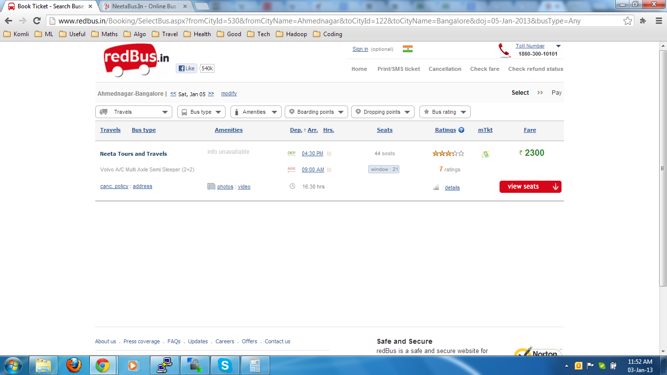Click the window : 21 seats badge

pyautogui.click(x=384, y=169)
